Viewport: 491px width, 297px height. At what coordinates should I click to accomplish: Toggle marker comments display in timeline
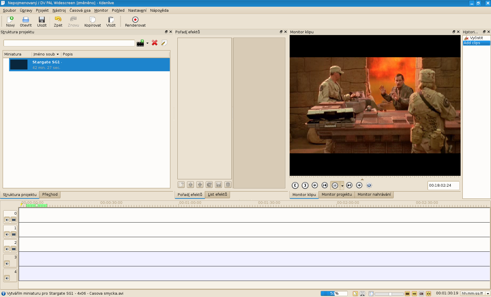tap(421, 293)
